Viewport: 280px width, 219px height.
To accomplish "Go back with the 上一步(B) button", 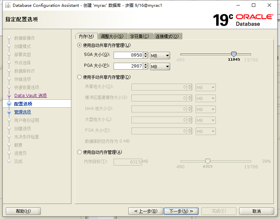I will tap(146, 211).
